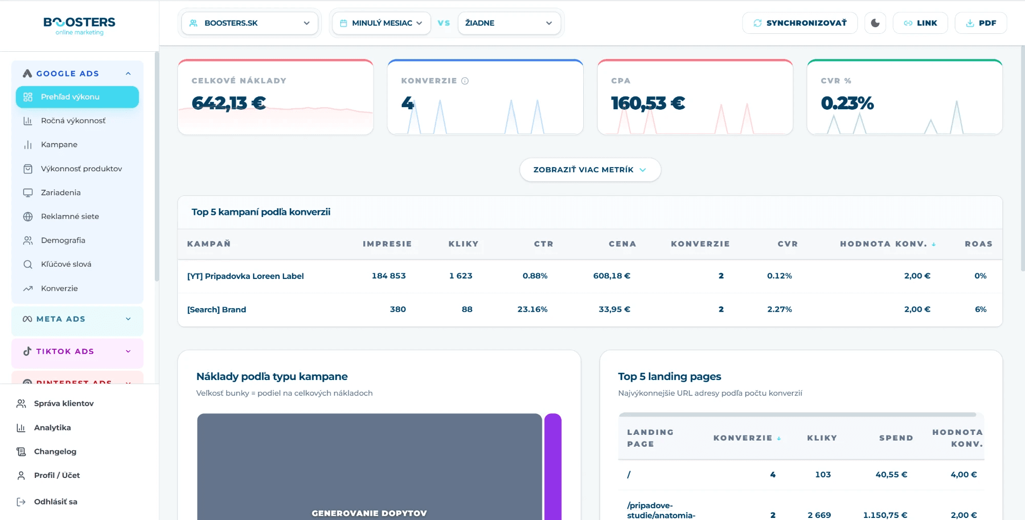
Task: Click the Odhlásiť sa logout icon
Action: pos(21,502)
